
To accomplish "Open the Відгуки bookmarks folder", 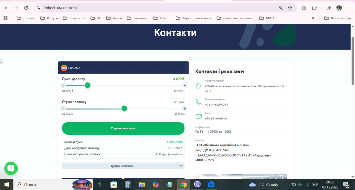I will (49, 18).
